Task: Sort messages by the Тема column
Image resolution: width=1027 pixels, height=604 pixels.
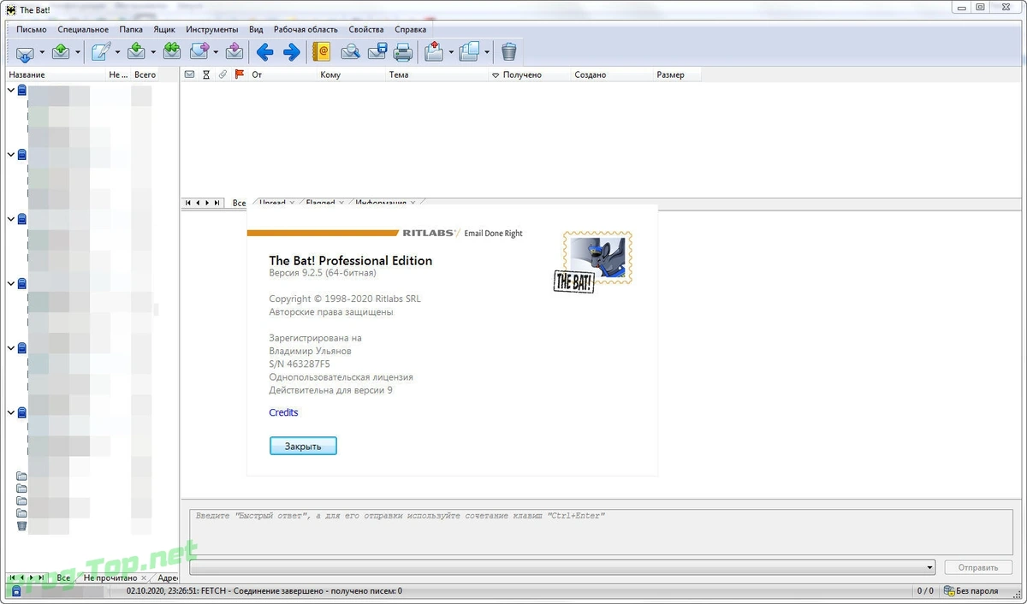Action: [436, 74]
